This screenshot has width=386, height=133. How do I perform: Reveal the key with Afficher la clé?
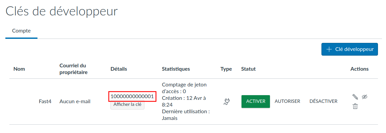click(x=127, y=105)
